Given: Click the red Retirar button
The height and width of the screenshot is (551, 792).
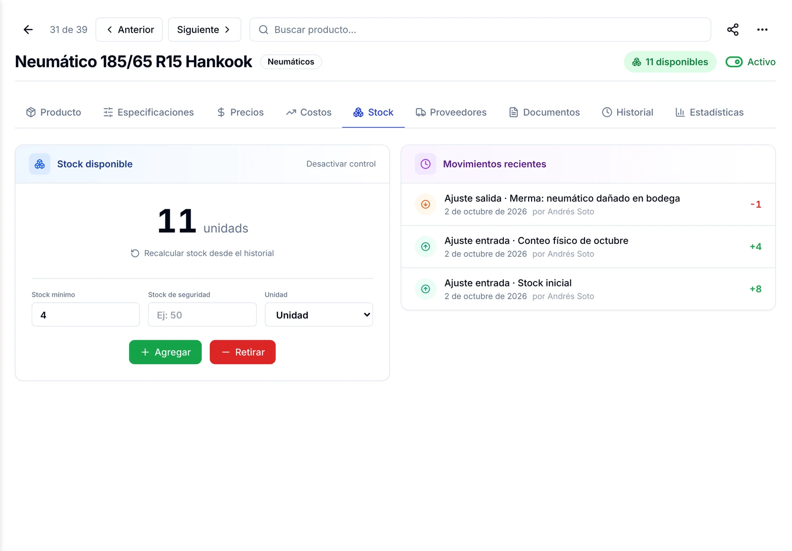Looking at the screenshot, I should 243,352.
